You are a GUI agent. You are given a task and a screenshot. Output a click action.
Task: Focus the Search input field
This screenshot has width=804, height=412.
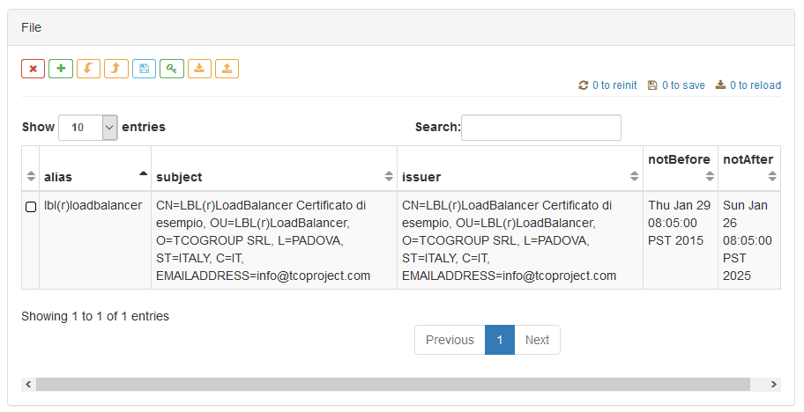(x=541, y=128)
